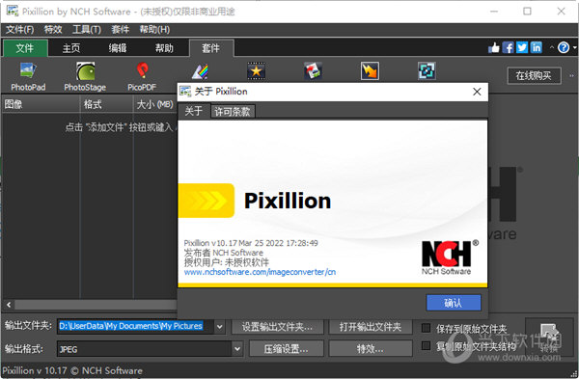
Task: Share on LinkedIn icon
Action: [537, 47]
